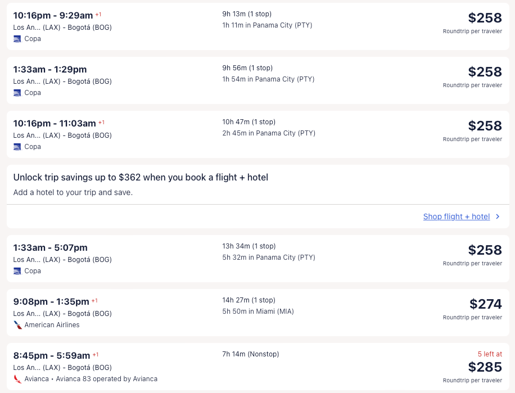
Task: Click Copa logo on 10:16pm - 9:29am flight
Action: pos(17,39)
